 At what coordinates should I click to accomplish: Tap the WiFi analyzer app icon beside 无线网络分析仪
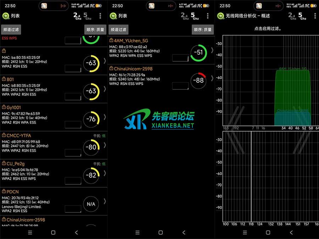220,16
